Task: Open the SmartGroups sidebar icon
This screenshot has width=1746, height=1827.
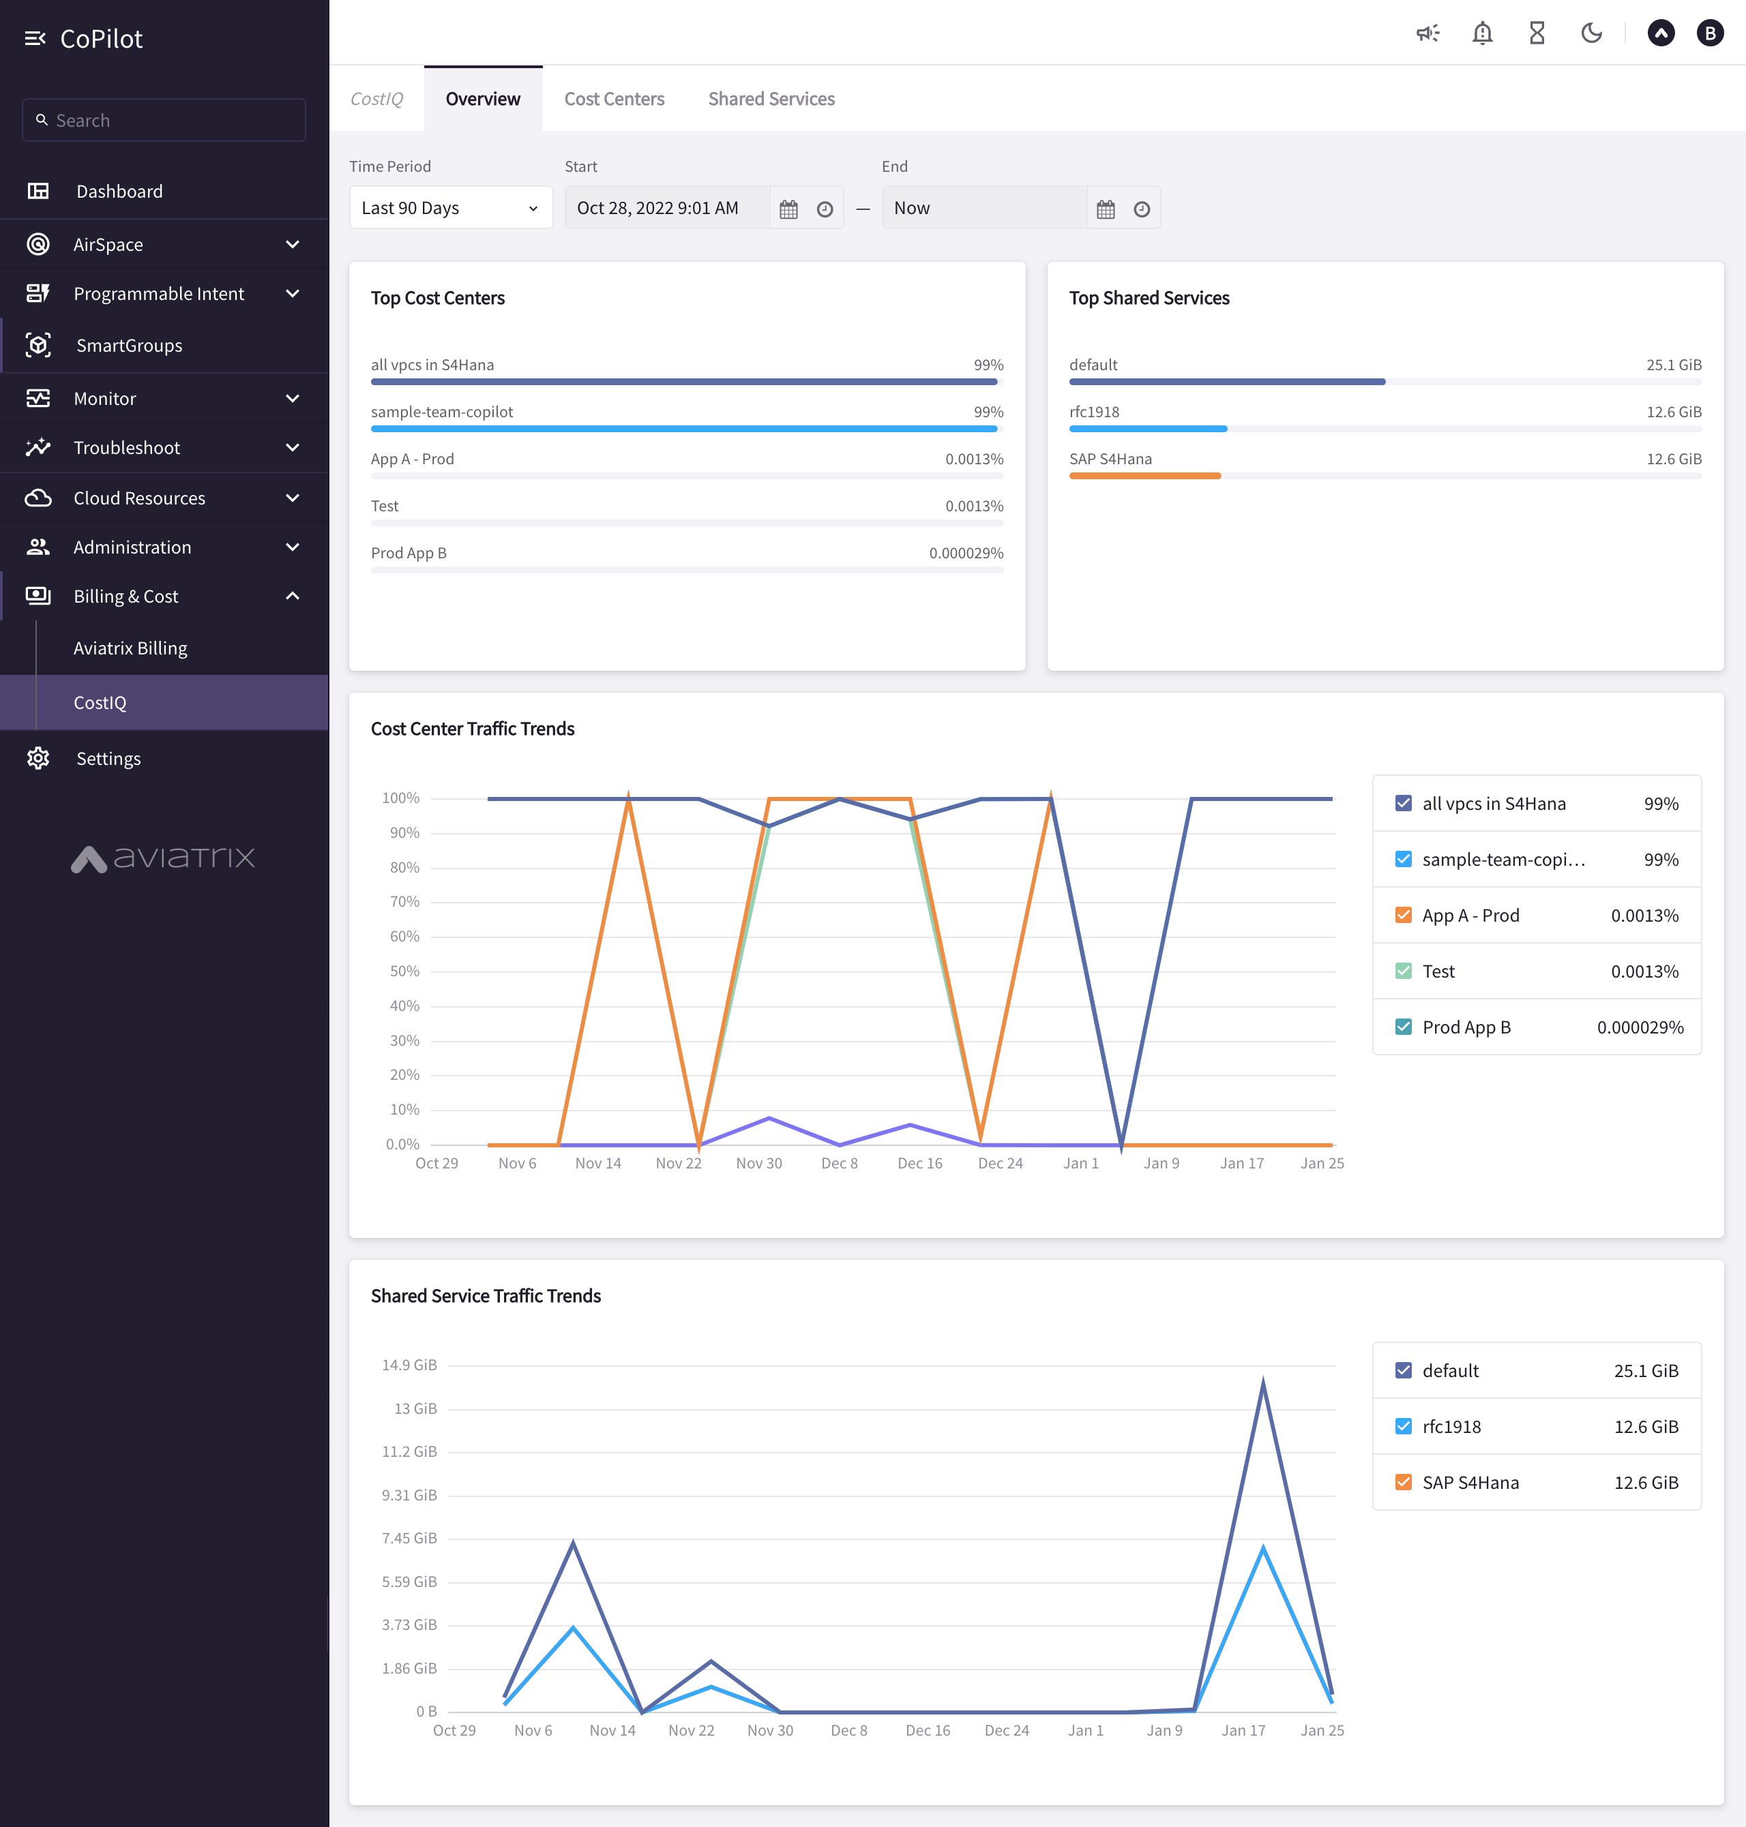Action: (x=38, y=345)
